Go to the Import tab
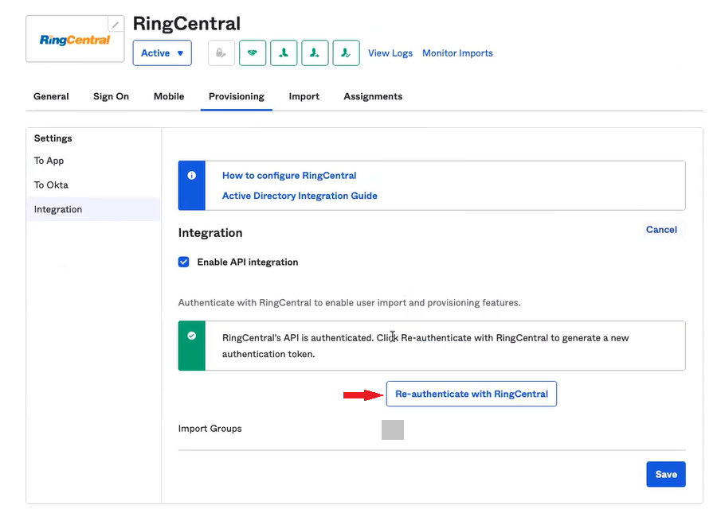 coord(304,96)
